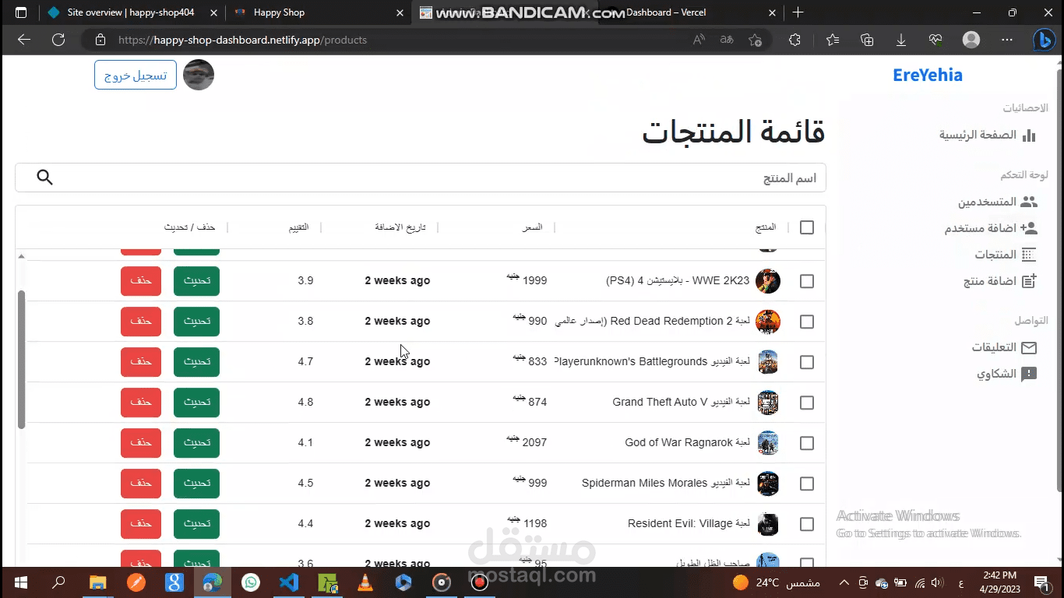
Task: Open WhatsApp from taskbar
Action: pos(251,582)
